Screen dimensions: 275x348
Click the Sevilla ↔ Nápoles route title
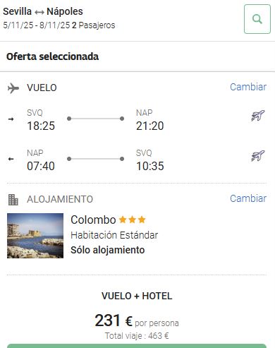(43, 11)
